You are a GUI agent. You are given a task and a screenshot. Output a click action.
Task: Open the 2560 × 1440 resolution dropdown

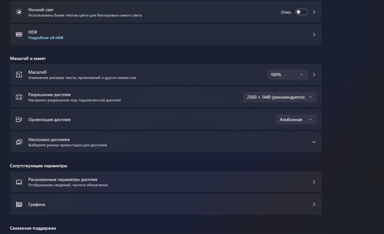[x=279, y=97]
